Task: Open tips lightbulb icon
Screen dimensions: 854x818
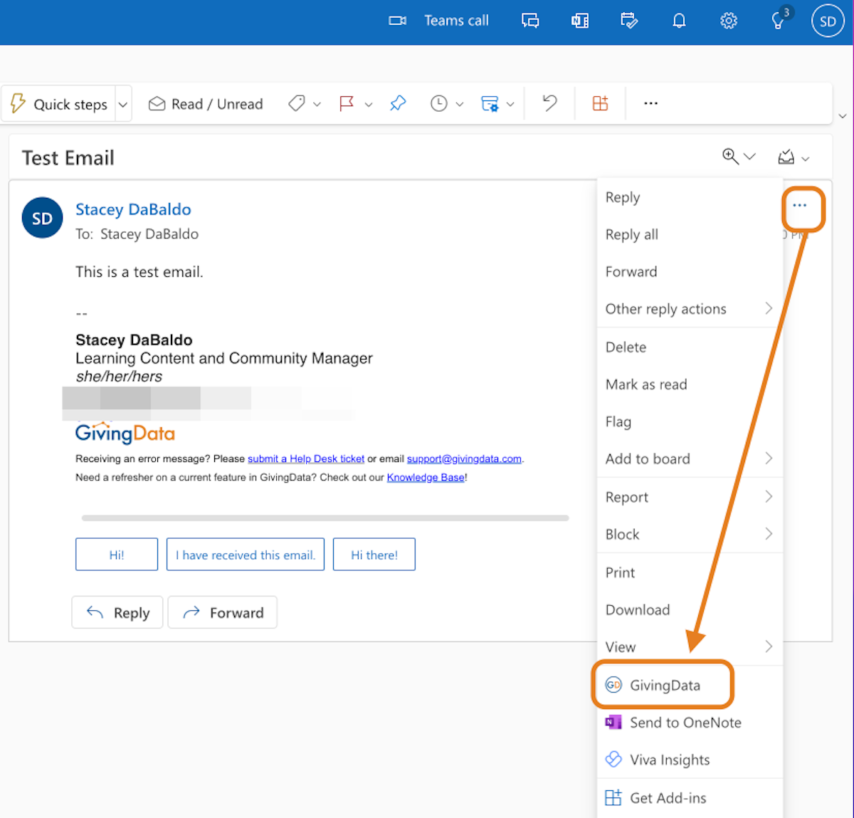Action: [x=779, y=21]
